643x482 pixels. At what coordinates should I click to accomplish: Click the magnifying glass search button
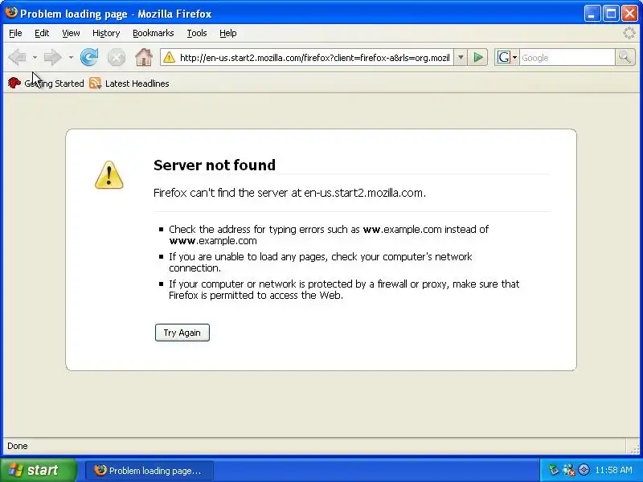(625, 57)
